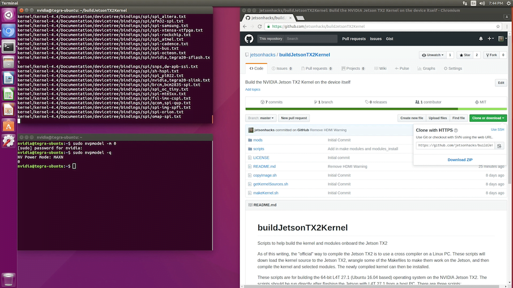
Task: Star the repository
Action: [465, 55]
